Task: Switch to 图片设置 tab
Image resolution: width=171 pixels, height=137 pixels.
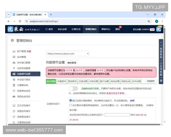Action: [x=104, y=81]
